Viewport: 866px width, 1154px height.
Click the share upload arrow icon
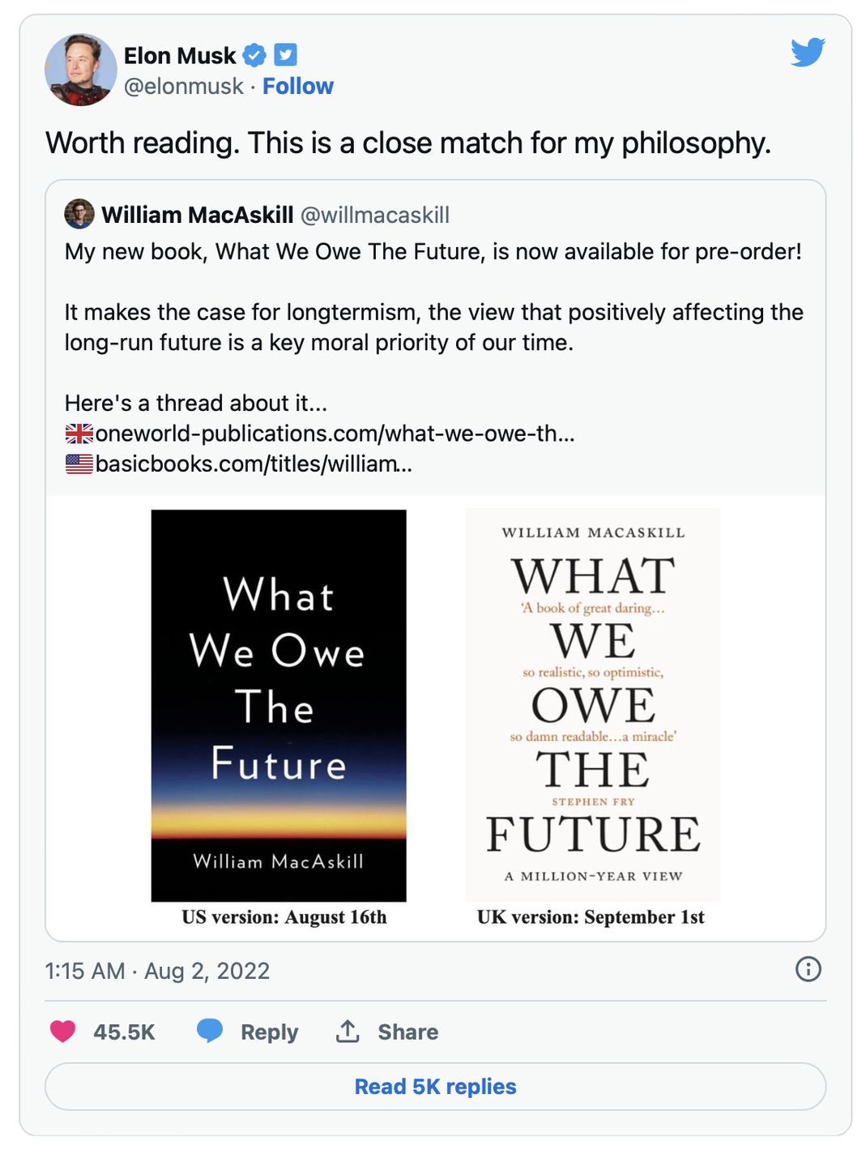click(x=348, y=1031)
